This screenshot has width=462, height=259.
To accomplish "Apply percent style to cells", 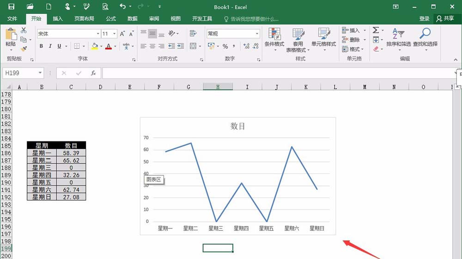I will (x=225, y=46).
